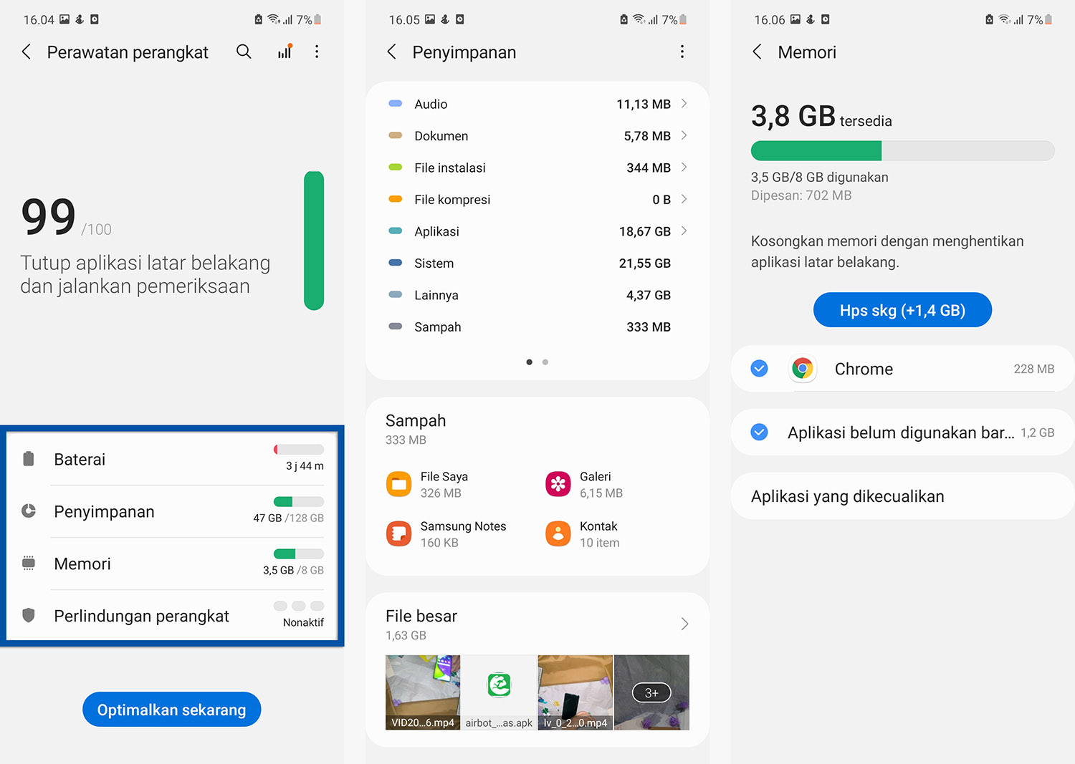The width and height of the screenshot is (1075, 764).
Task: Open three-dot menu on Penyimpanan screen
Action: (x=682, y=52)
